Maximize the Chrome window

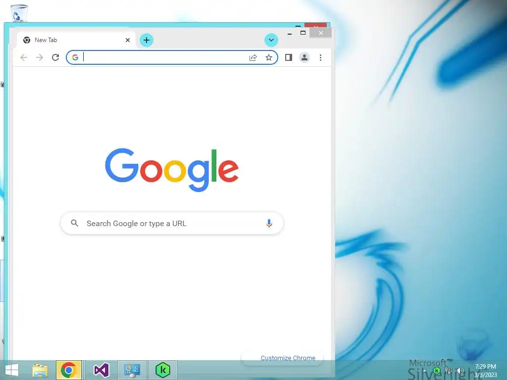303,33
